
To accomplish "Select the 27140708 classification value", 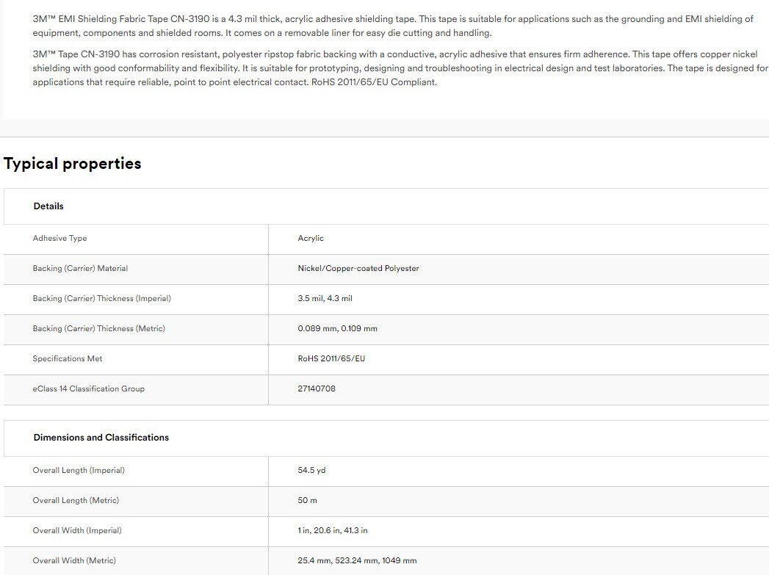I will pyautogui.click(x=317, y=388).
